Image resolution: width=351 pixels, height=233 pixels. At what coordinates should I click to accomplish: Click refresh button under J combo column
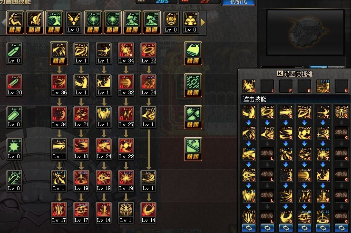click(x=249, y=228)
